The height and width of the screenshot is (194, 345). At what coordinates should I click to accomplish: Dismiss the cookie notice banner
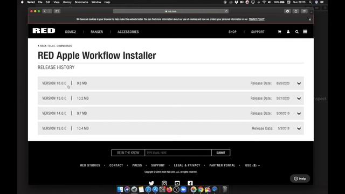click(310, 19)
